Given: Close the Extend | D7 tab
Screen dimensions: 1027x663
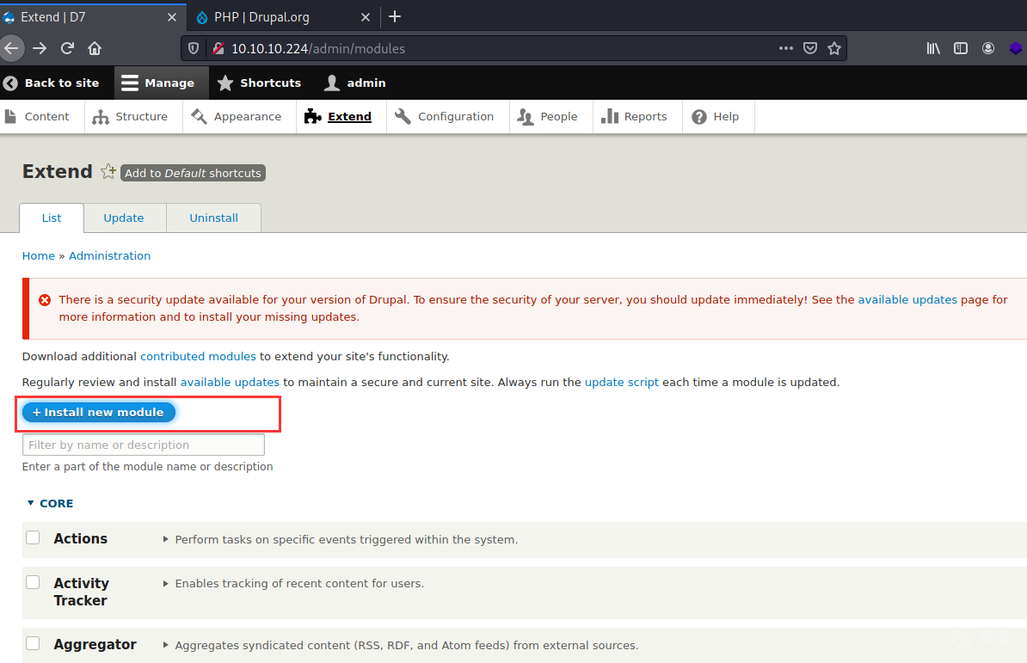Looking at the screenshot, I should pos(172,17).
